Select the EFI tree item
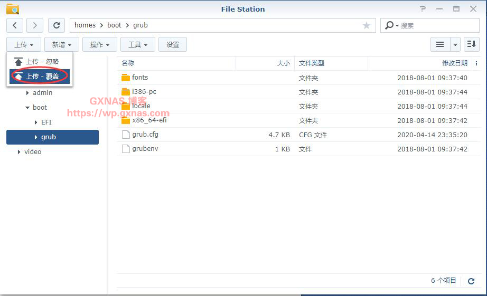487x296 pixels. coord(46,122)
